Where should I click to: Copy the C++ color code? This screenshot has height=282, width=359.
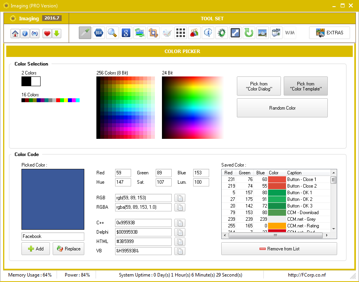pyautogui.click(x=180, y=223)
